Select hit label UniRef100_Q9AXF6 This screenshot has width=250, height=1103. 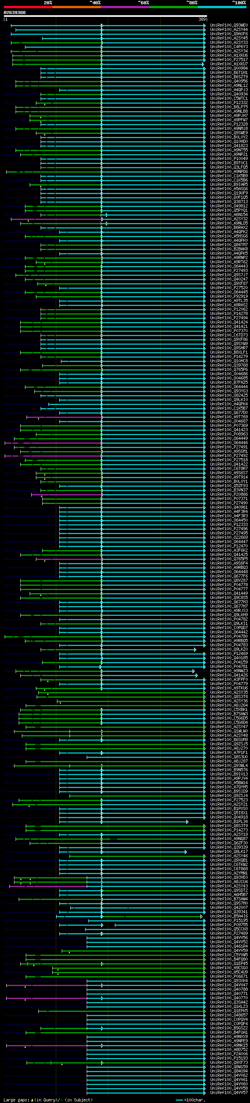(229, 34)
